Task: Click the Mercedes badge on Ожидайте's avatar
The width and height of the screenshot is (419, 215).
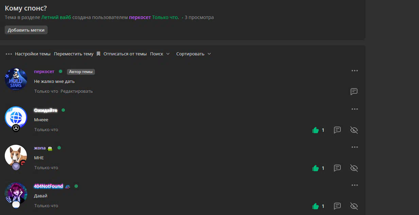Action: tap(16, 128)
